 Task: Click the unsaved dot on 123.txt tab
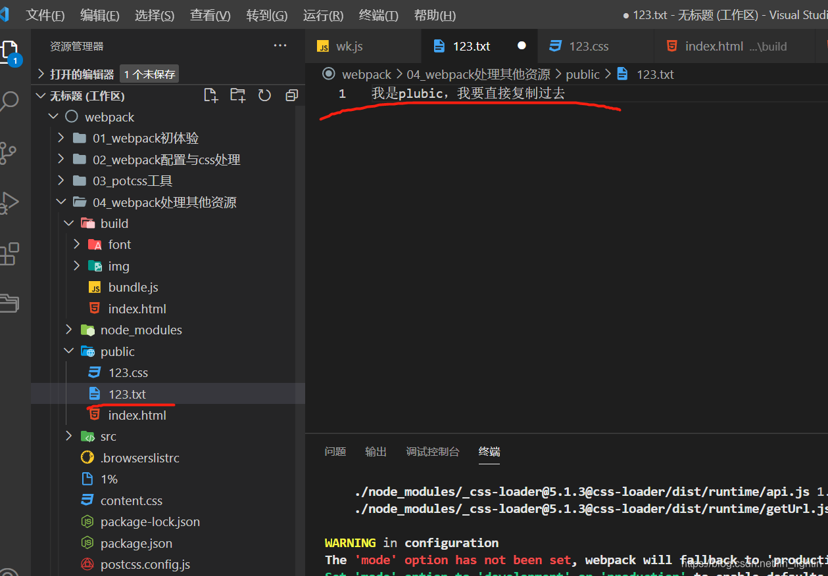[x=522, y=46]
